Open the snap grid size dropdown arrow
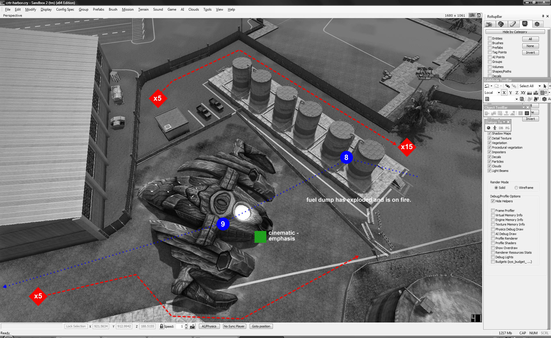Screen dimensions: 551x338 [x=549, y=92]
